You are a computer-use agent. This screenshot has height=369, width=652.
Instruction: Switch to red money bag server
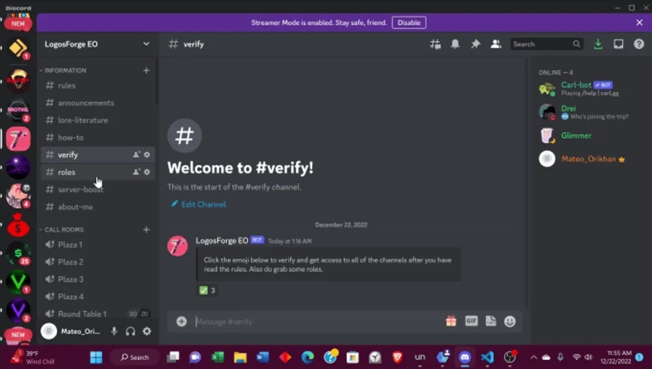(x=18, y=225)
